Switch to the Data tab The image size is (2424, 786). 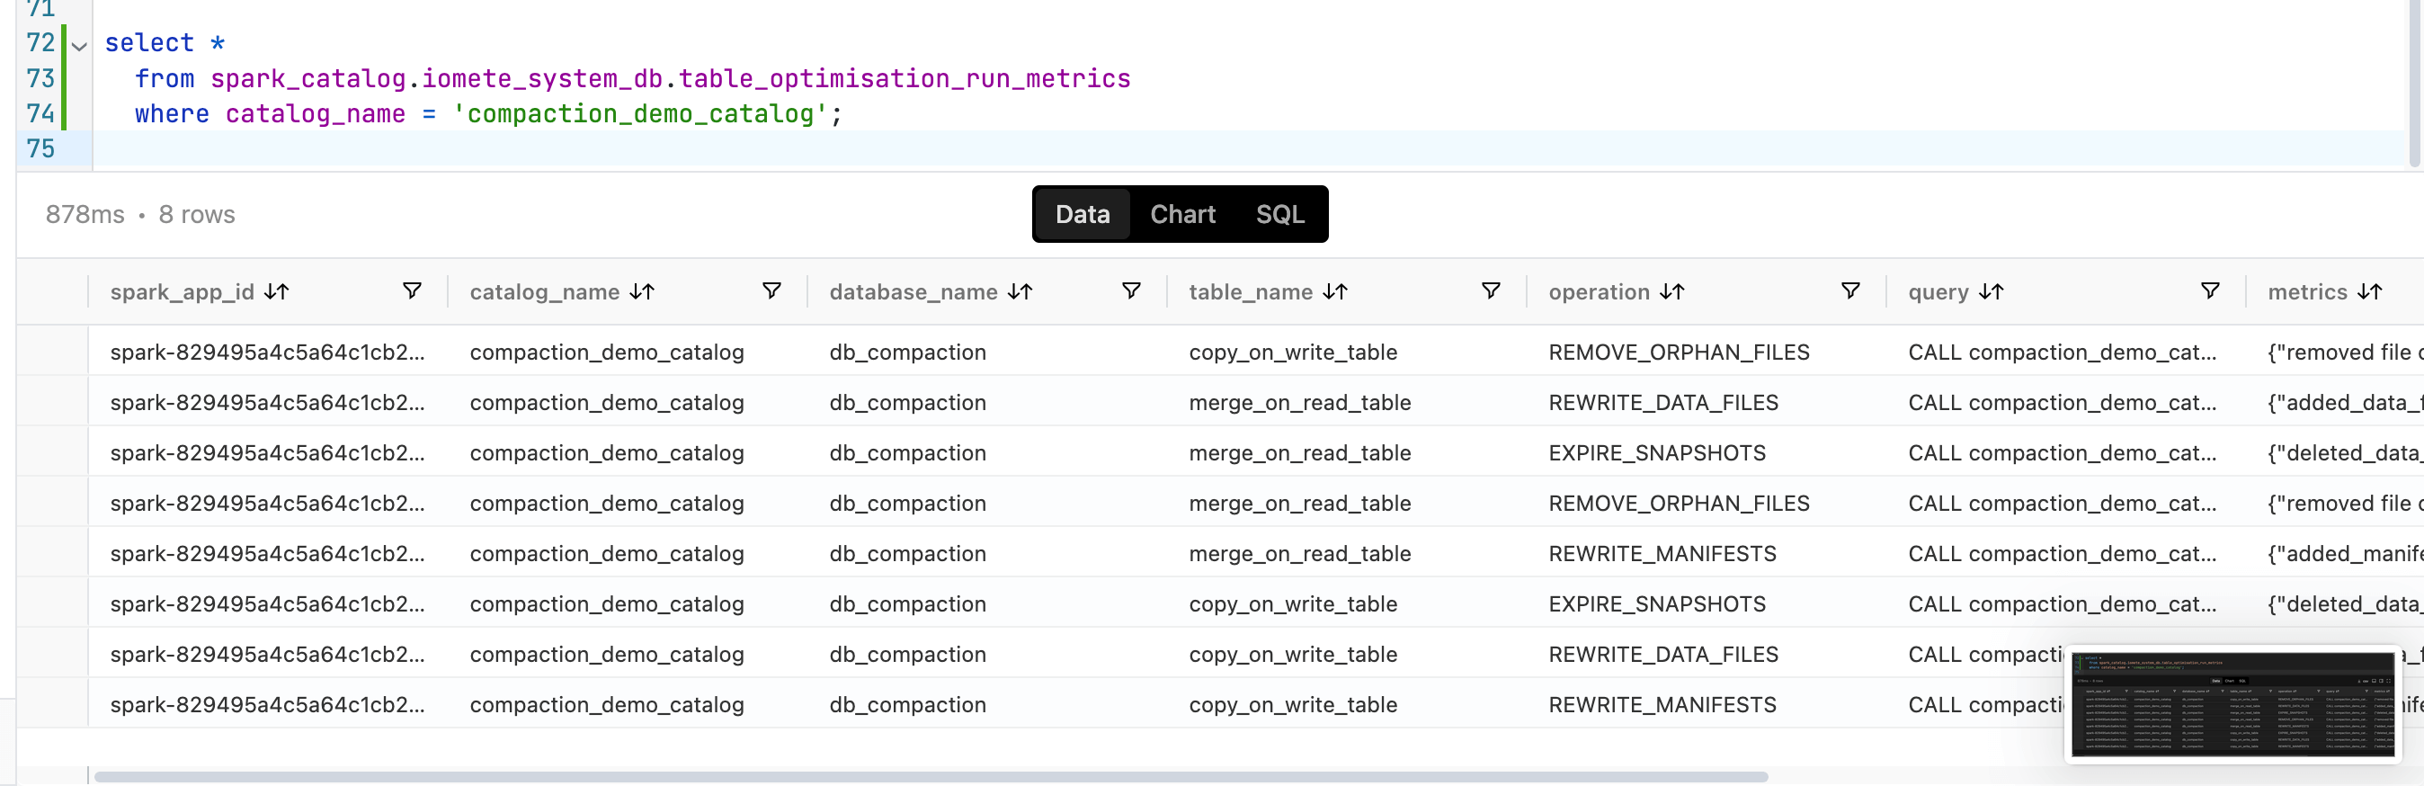click(x=1083, y=215)
